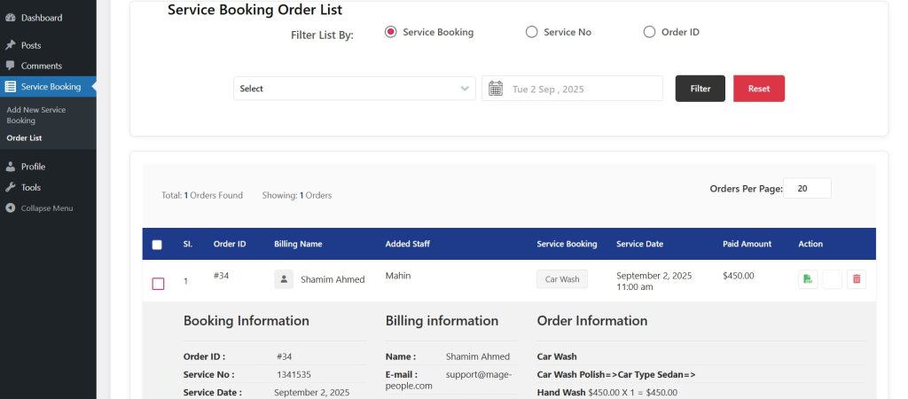908x399 pixels.
Task: Delete order #34 with the red trash icon
Action: coord(857,279)
